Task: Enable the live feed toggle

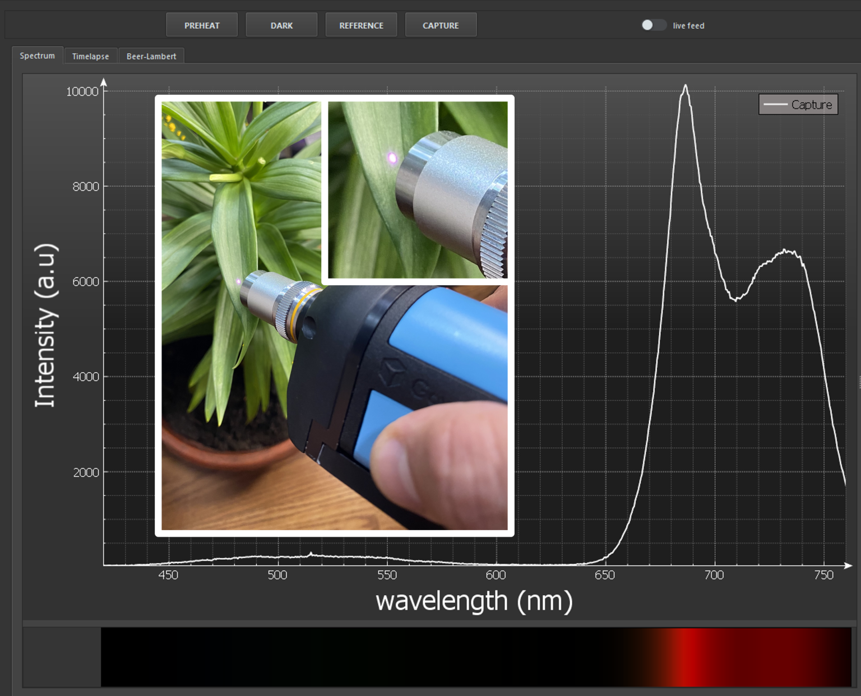Action: (x=654, y=25)
